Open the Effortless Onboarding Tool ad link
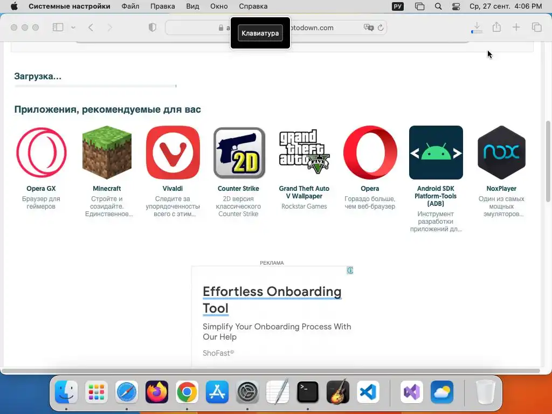The image size is (552, 414). point(272,300)
